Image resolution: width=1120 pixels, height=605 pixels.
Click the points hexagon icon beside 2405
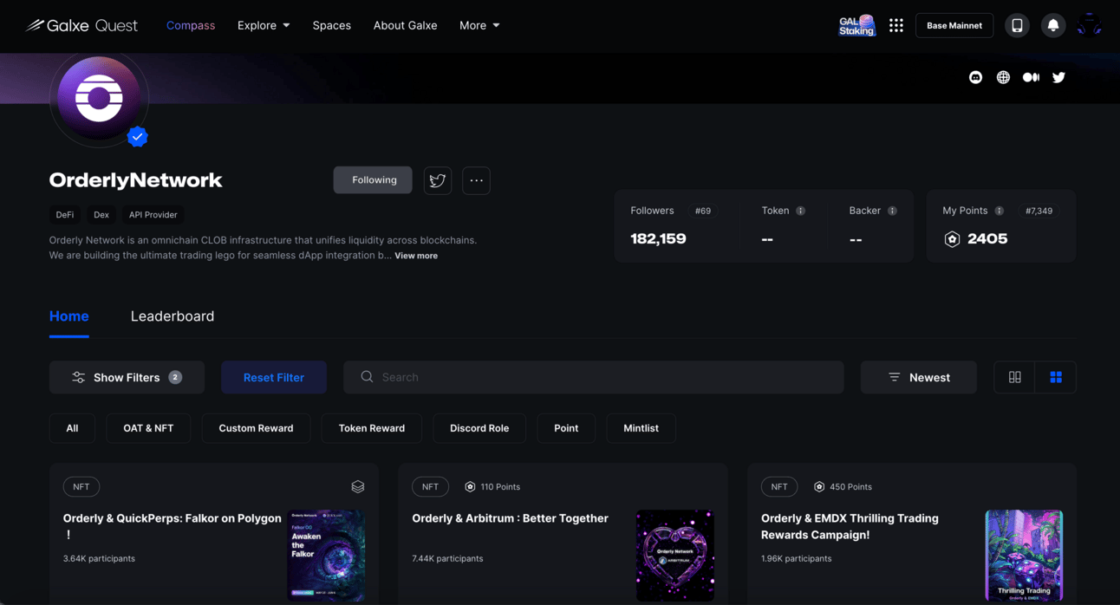coord(952,239)
